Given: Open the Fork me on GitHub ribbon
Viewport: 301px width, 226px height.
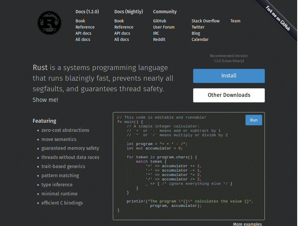Looking at the screenshot, I should point(278,18).
